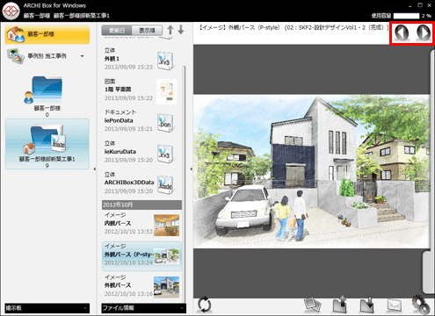Click the iePonData pon file icon
This screenshot has height=316, width=435.
click(165, 122)
